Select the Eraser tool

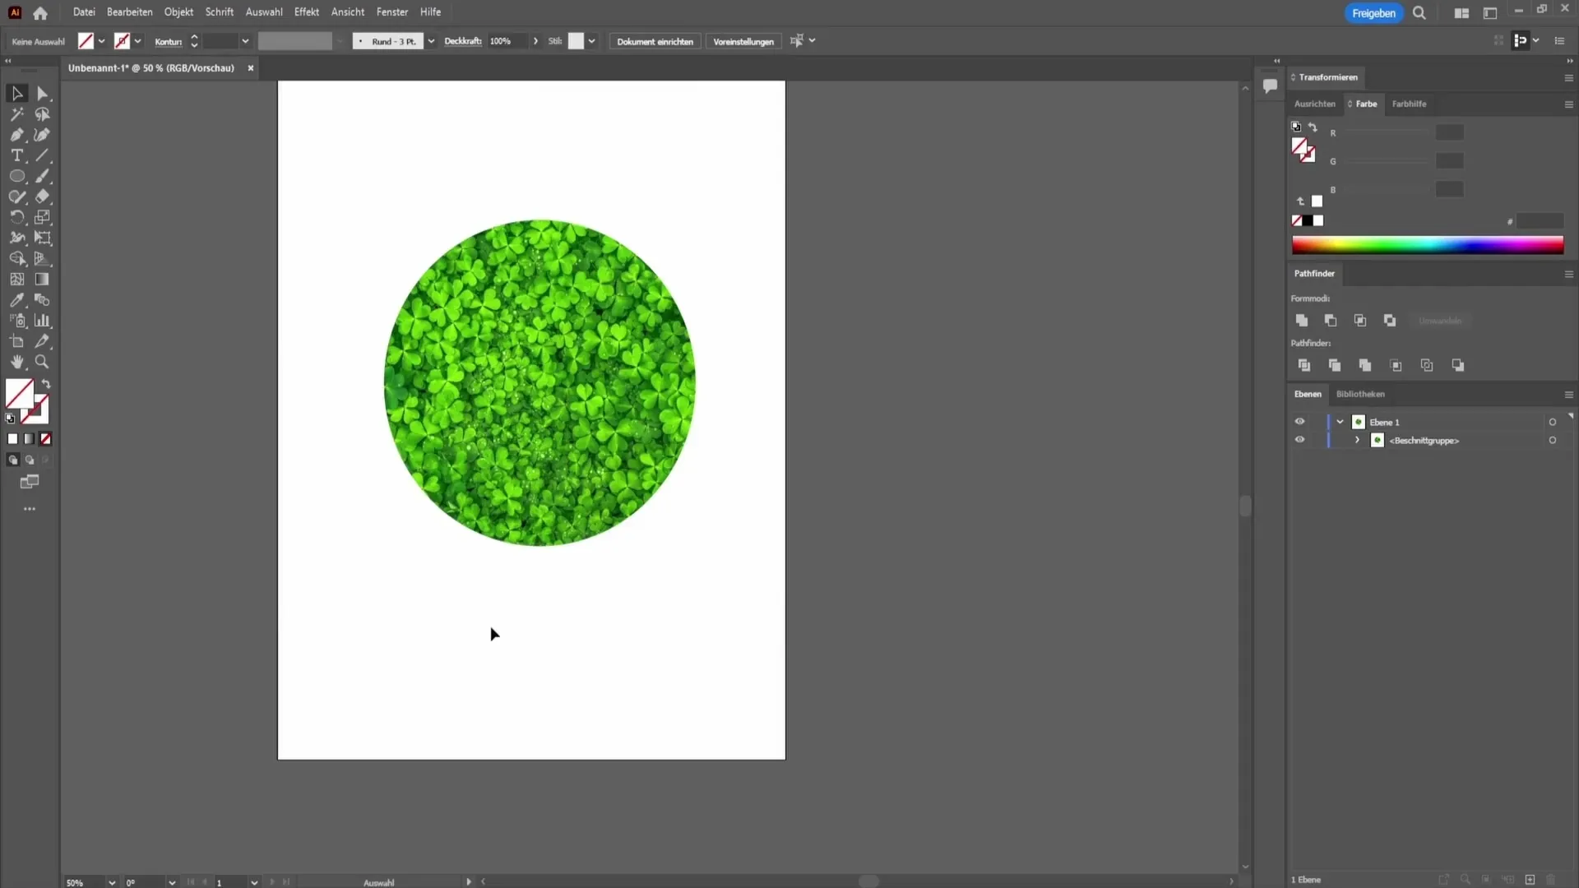point(43,197)
